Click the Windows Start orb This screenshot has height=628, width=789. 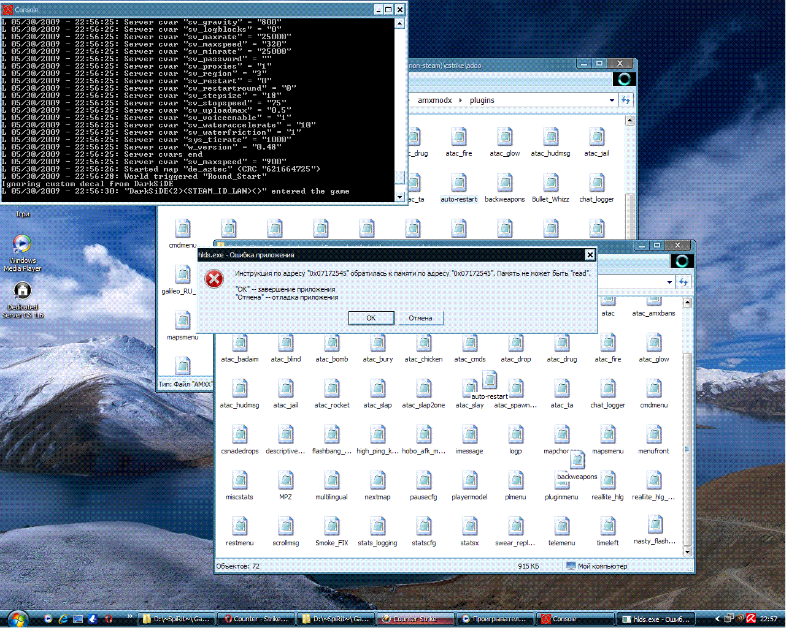(x=17, y=618)
